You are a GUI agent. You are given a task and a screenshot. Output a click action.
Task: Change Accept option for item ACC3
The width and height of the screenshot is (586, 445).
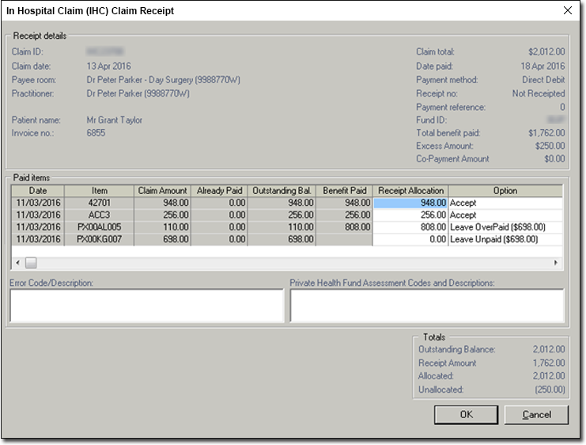click(x=505, y=215)
